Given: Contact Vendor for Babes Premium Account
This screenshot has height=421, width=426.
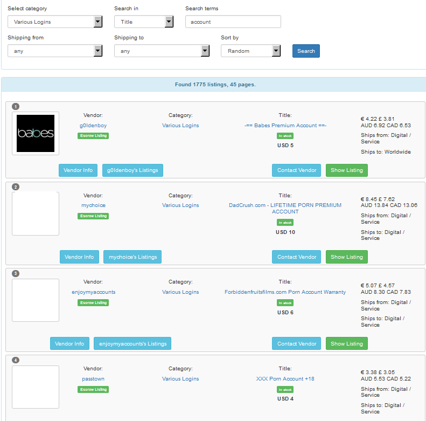Looking at the screenshot, I should coord(296,170).
